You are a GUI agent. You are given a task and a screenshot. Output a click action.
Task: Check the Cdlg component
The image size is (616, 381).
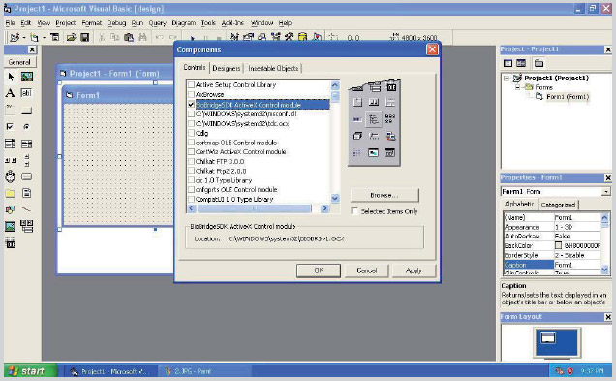tap(192, 133)
